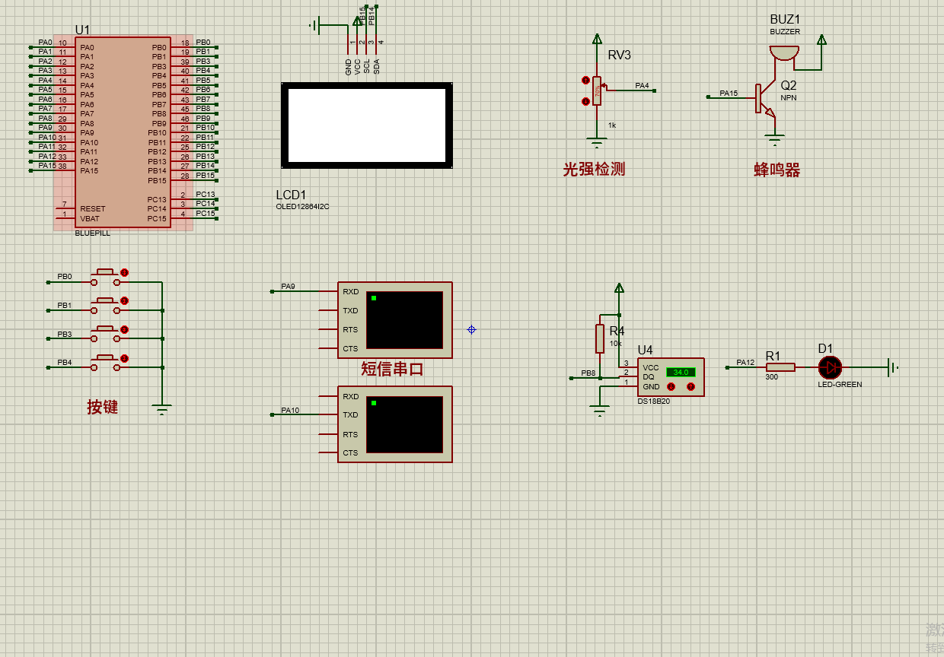Screen dimensions: 944x657
Task: Click the 光强检测 section label
Action: click(x=594, y=170)
